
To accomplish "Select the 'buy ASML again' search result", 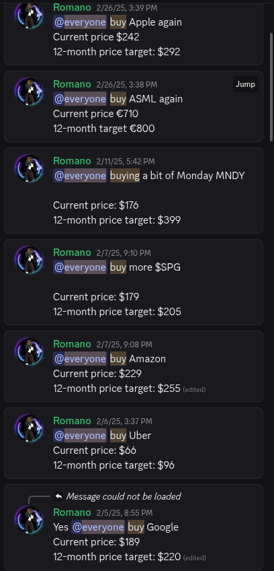I will pyautogui.click(x=134, y=106).
